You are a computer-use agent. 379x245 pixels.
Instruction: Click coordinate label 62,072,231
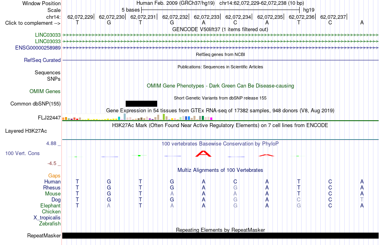[x=143, y=17]
